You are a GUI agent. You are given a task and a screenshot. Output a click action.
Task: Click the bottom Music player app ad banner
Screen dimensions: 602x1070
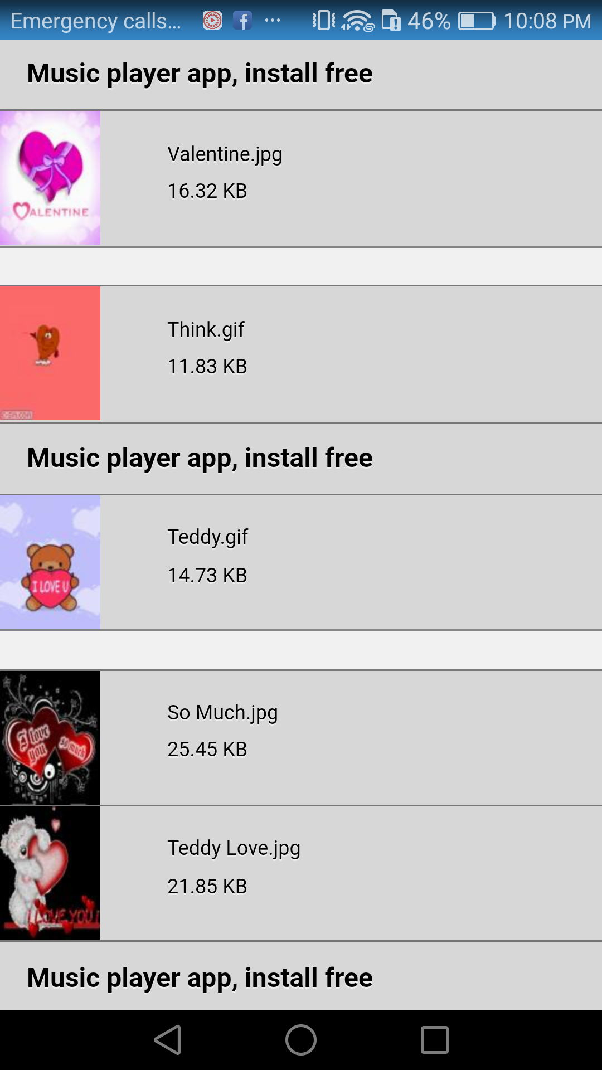pos(301,976)
